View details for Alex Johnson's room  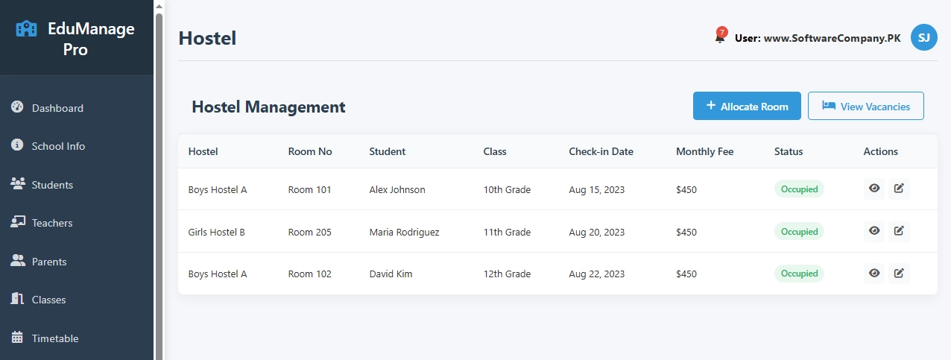874,189
